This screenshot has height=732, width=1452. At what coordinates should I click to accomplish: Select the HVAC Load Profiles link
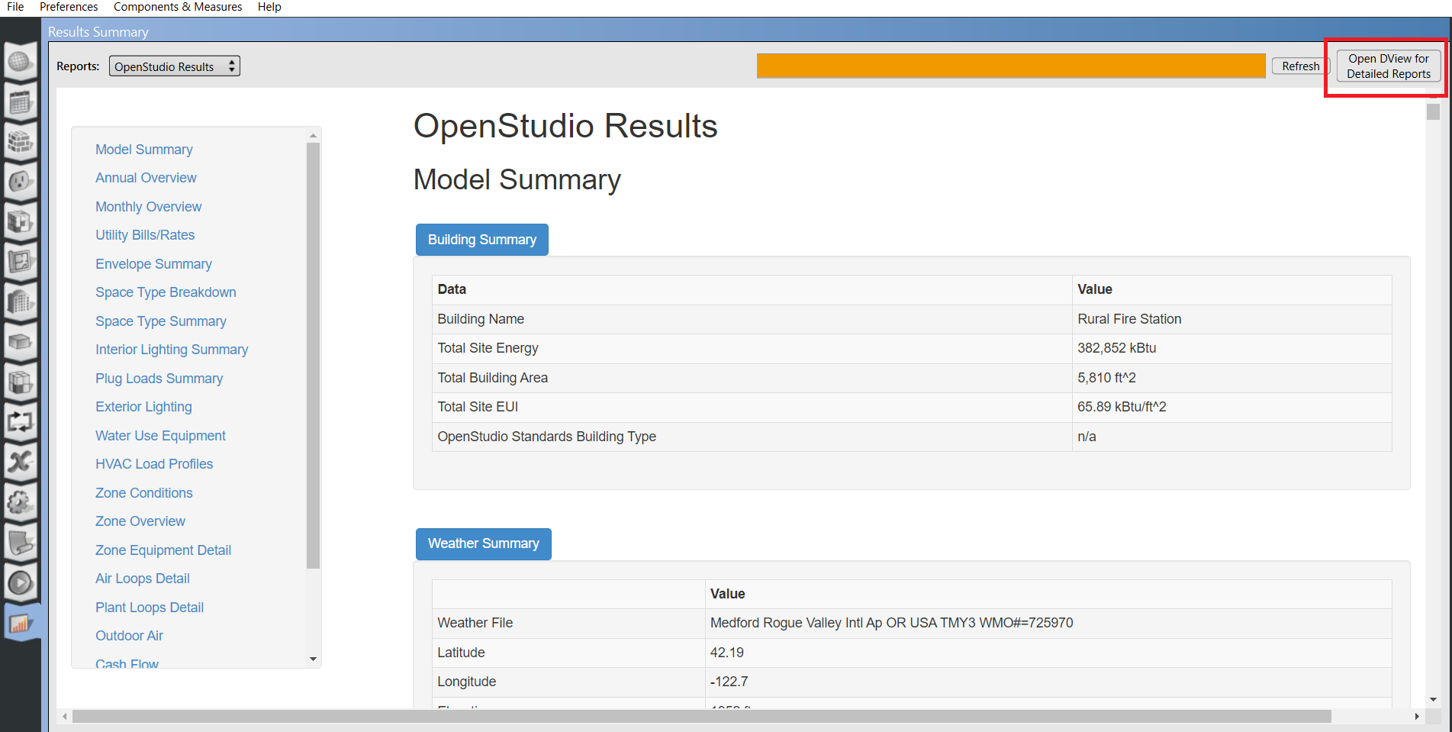tap(154, 464)
